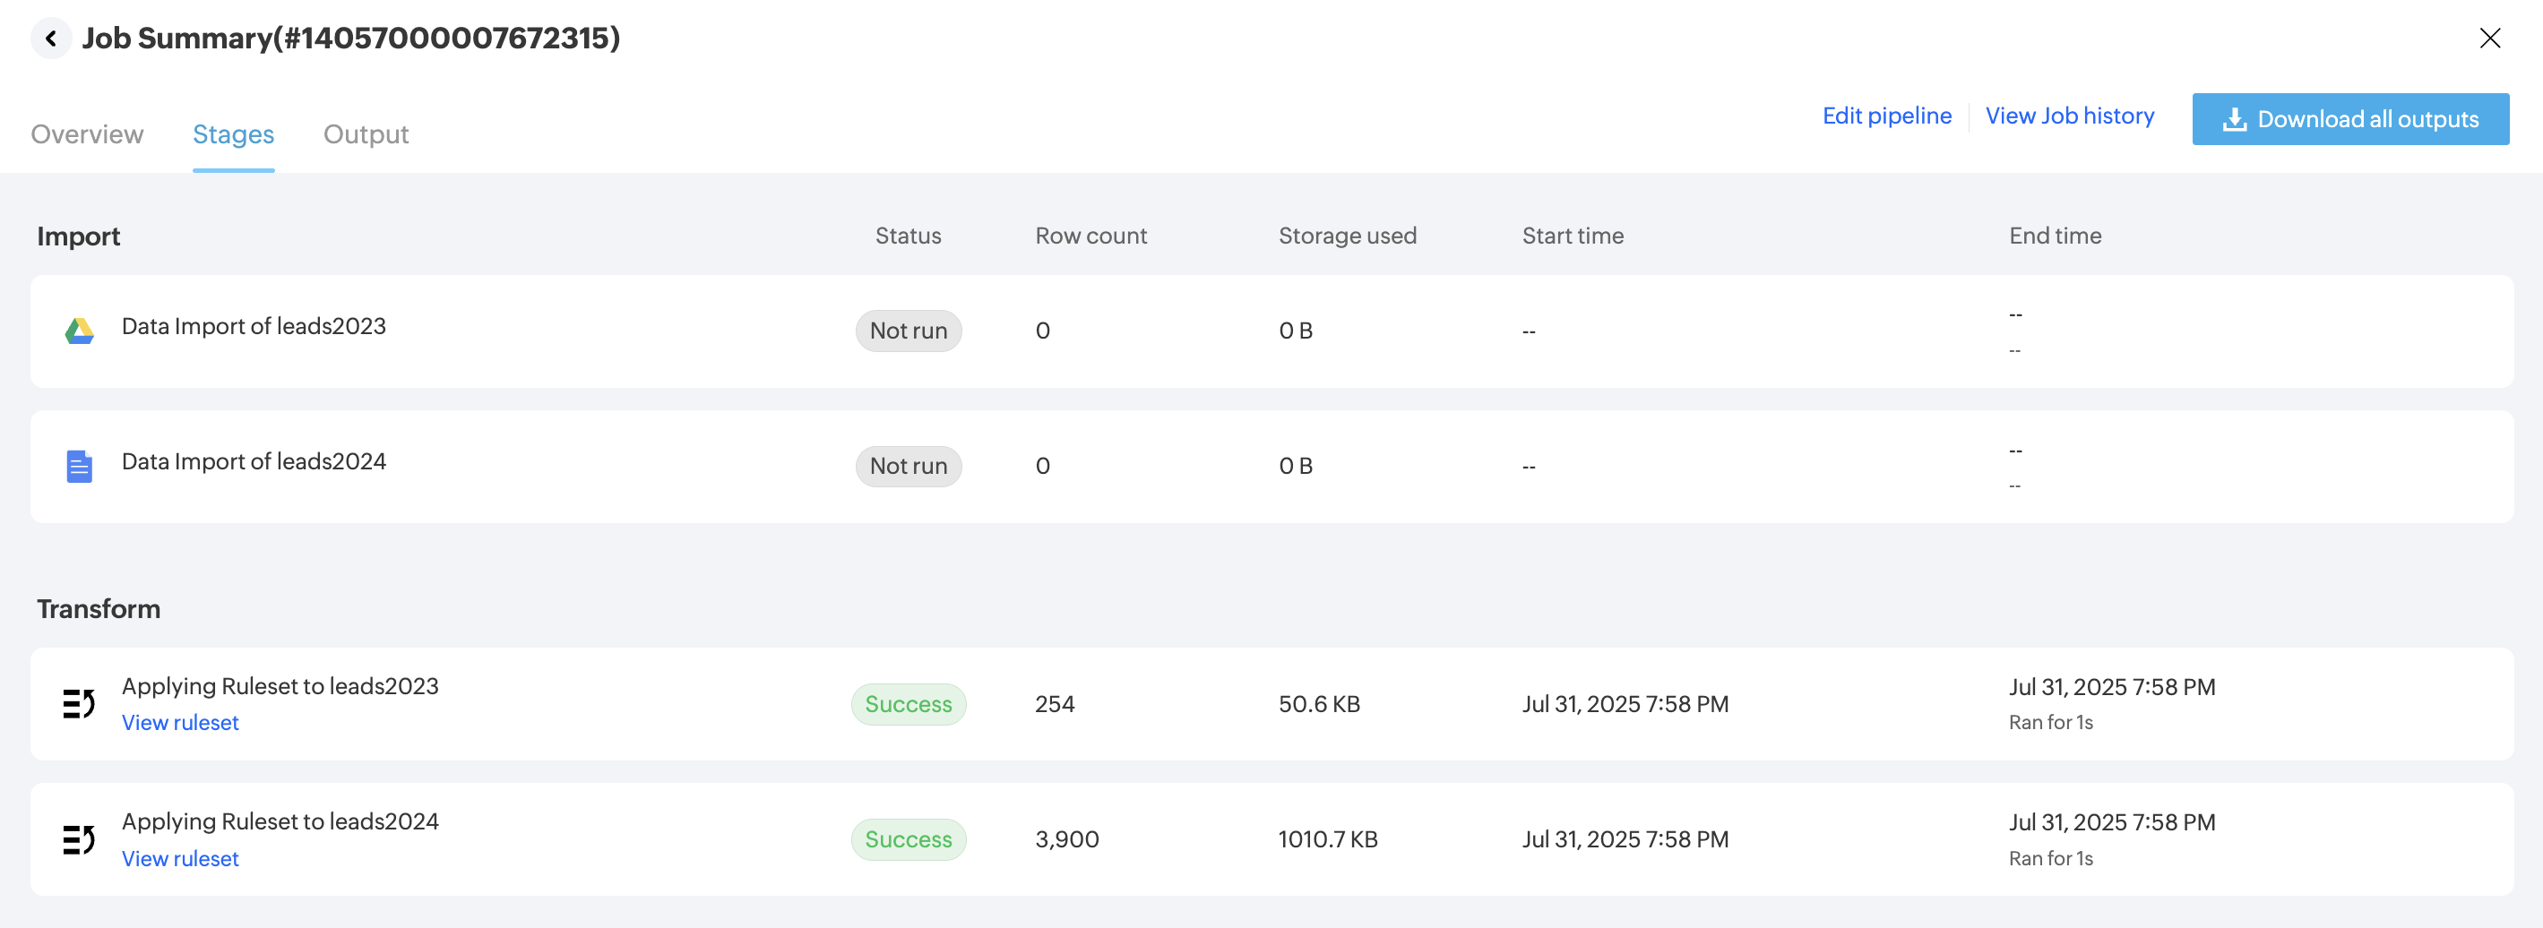Click the Success badge for leads2023 ruleset

point(909,704)
